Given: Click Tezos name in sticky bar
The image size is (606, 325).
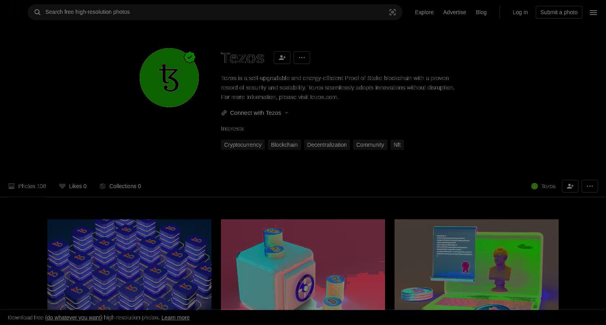Looking at the screenshot, I should (x=548, y=186).
